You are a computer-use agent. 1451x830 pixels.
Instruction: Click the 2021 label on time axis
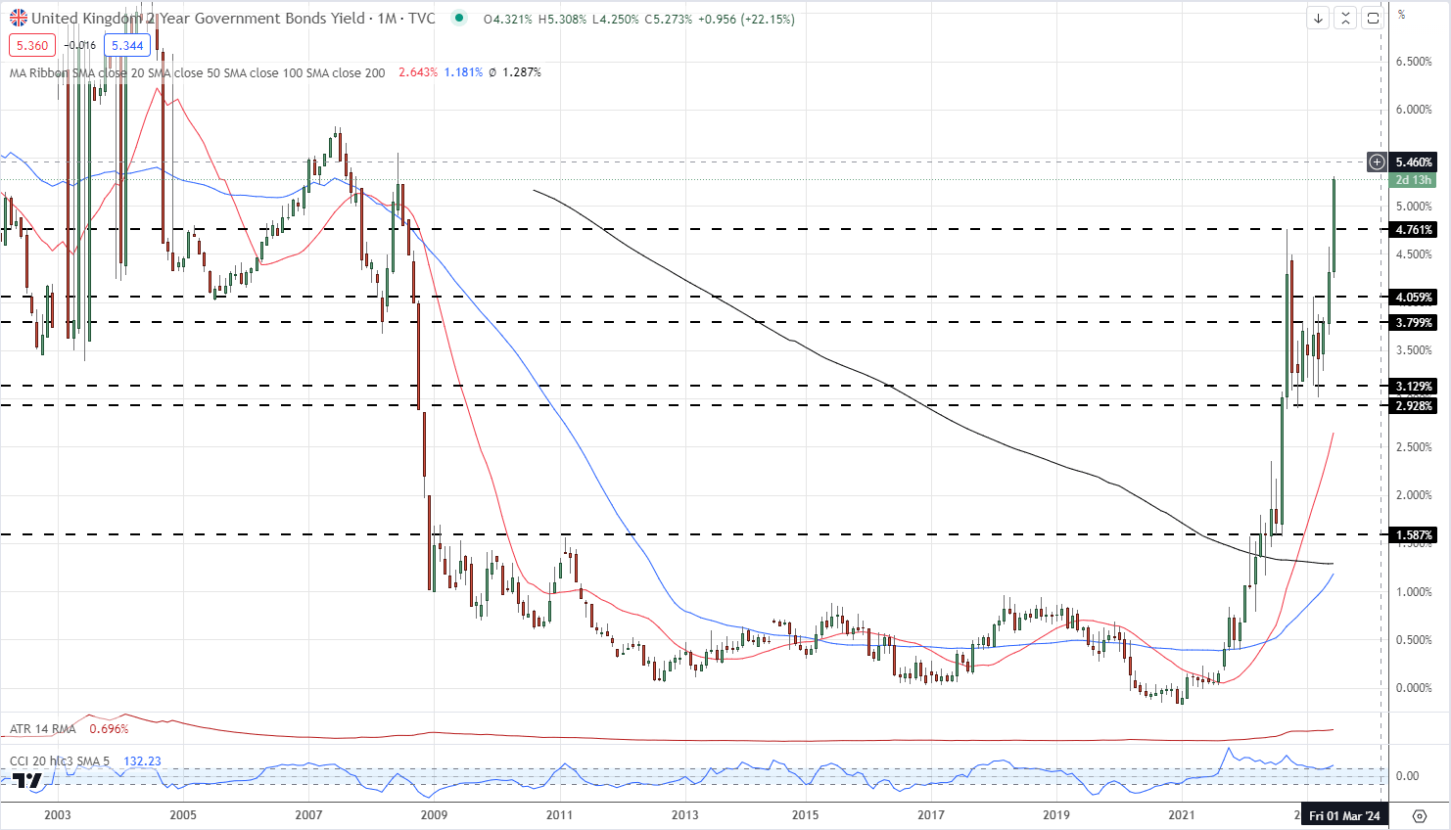1182,815
